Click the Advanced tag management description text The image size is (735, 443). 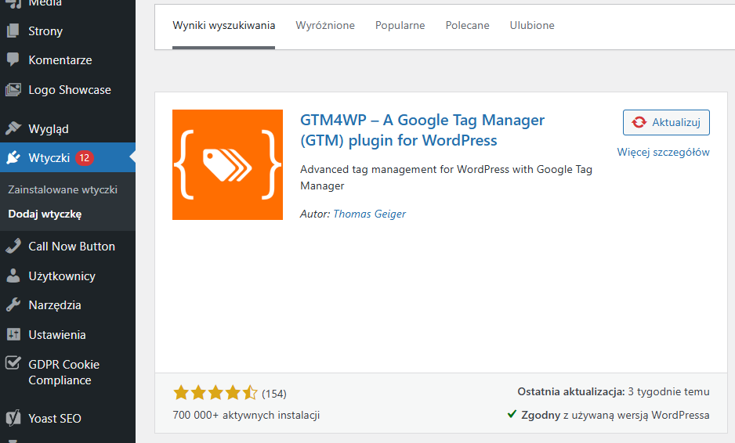point(446,178)
